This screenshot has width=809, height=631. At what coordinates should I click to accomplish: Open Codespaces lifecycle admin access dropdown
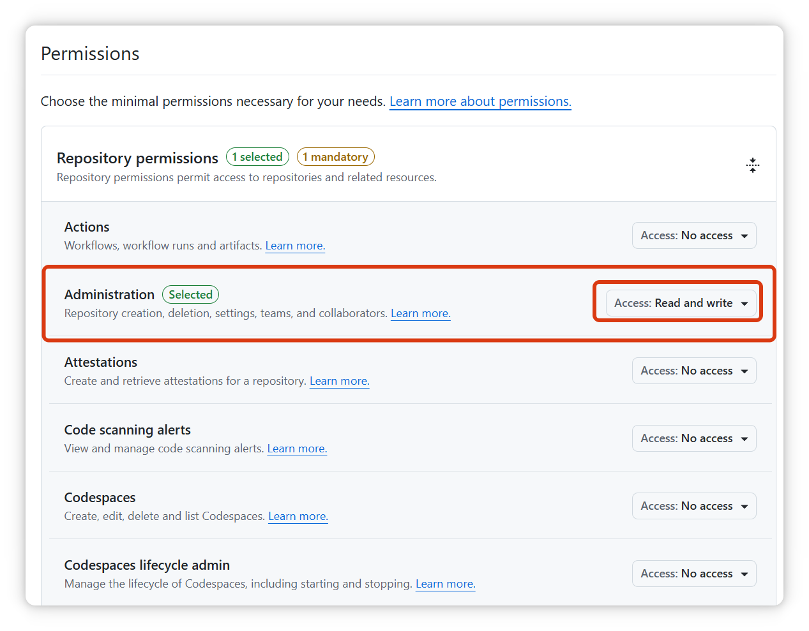(693, 574)
